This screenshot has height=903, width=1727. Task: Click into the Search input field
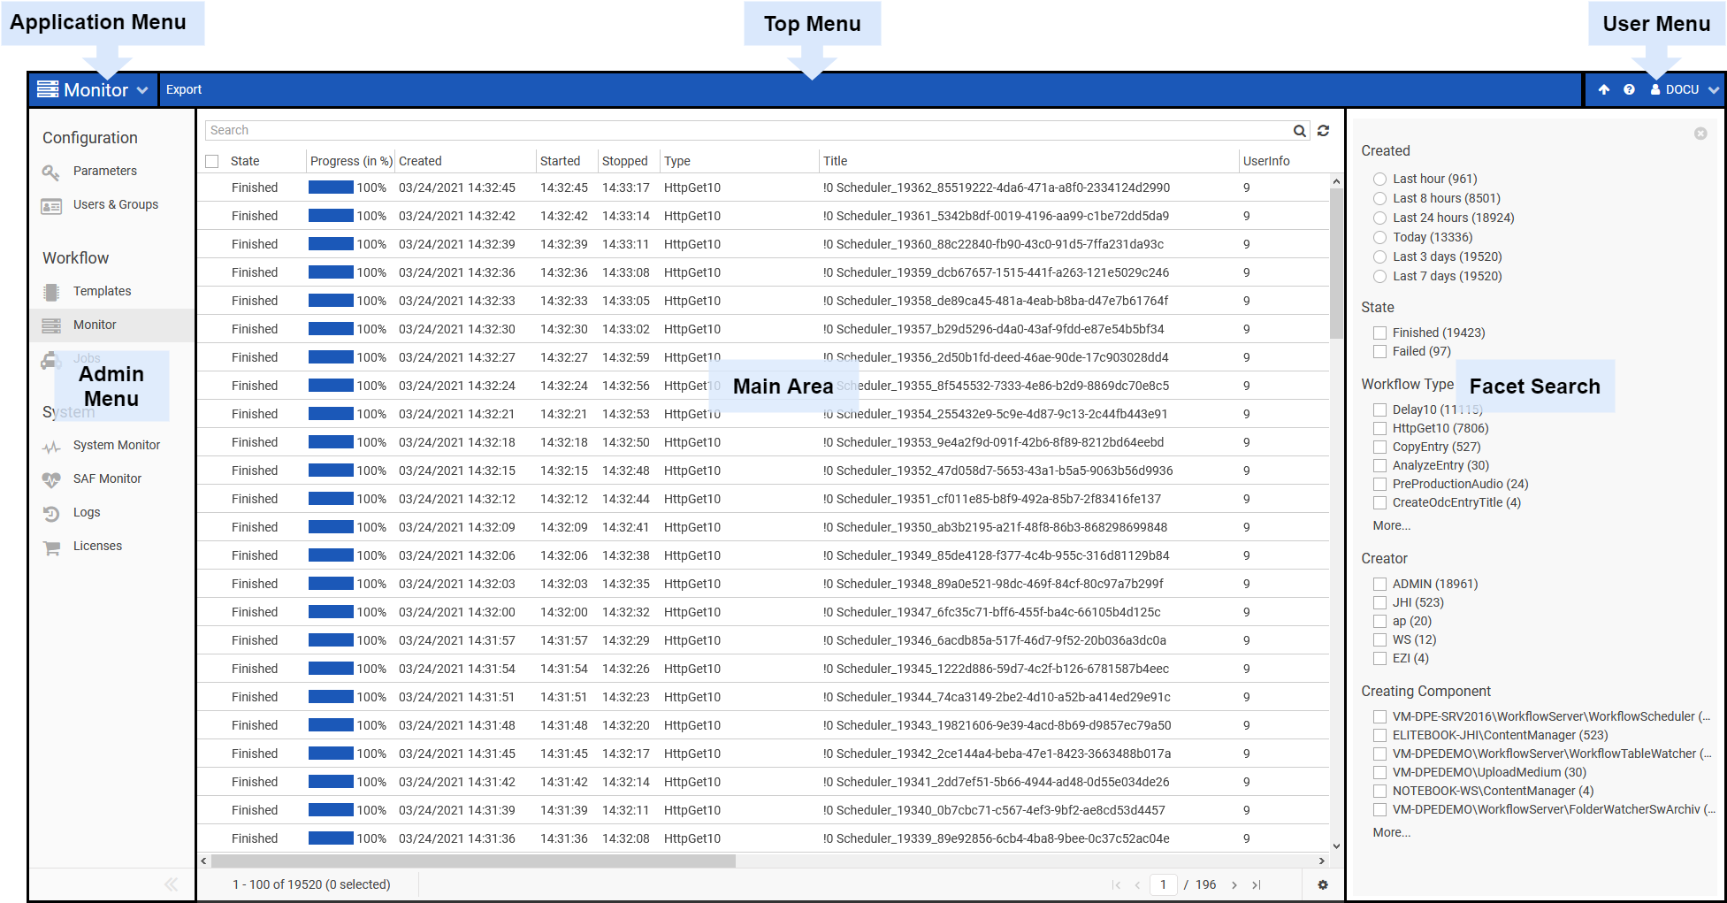tap(743, 131)
